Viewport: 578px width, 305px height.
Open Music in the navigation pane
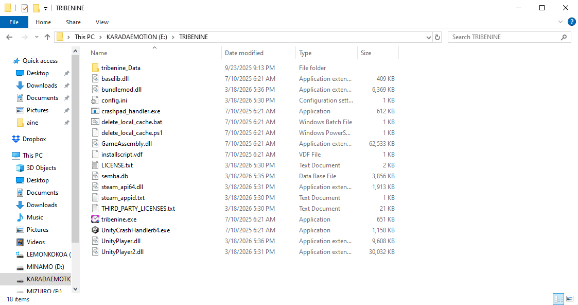coord(35,217)
